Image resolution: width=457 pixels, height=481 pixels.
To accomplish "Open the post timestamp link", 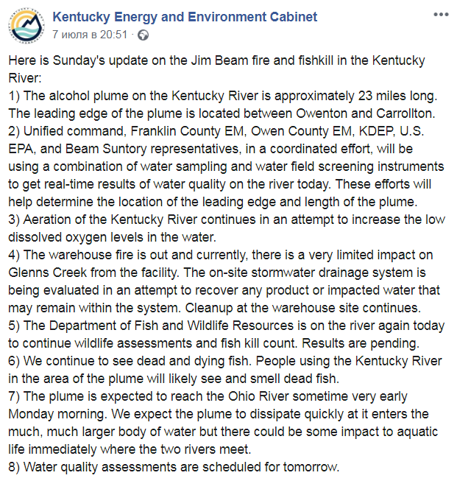I will click(91, 34).
